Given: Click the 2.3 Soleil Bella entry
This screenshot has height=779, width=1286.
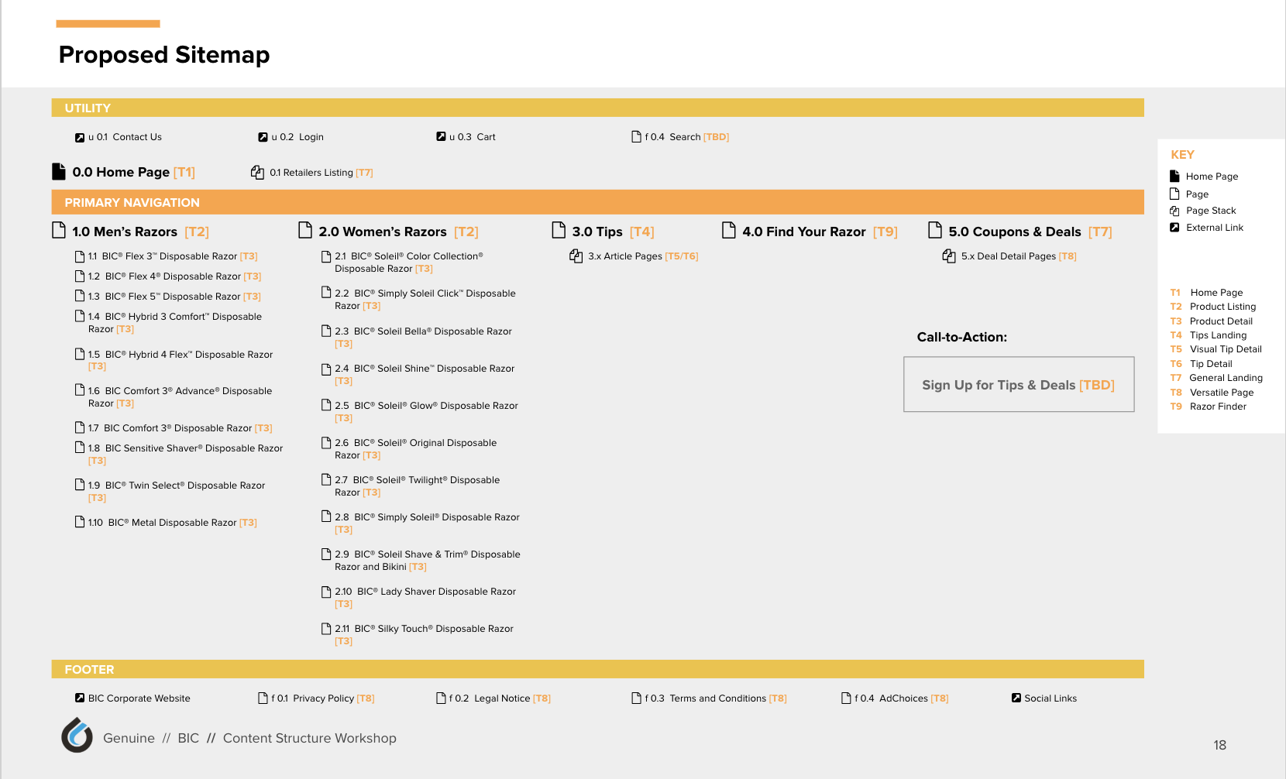Looking at the screenshot, I should click(x=423, y=338).
